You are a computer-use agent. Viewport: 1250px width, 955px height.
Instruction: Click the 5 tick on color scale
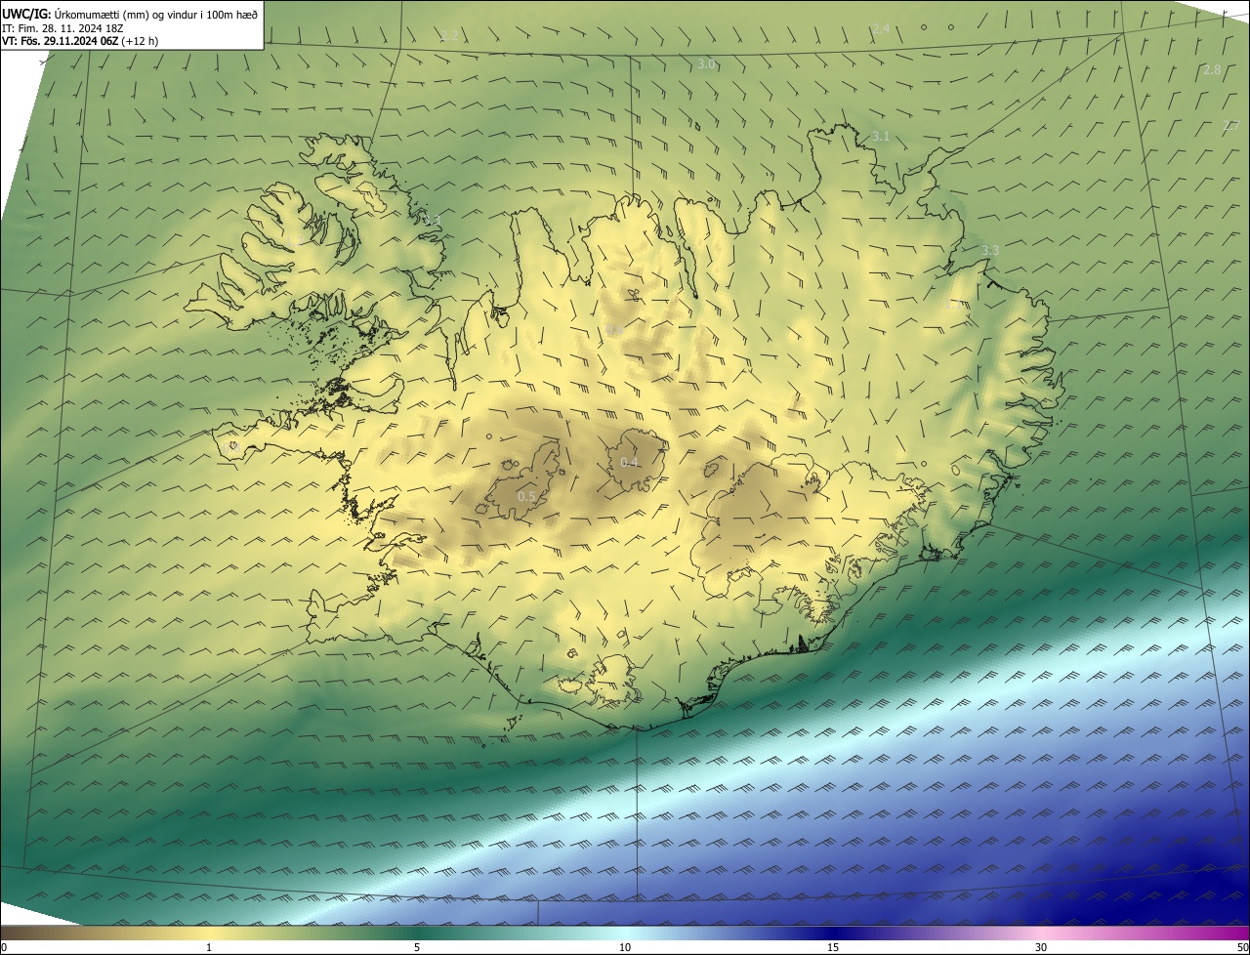coord(417,947)
